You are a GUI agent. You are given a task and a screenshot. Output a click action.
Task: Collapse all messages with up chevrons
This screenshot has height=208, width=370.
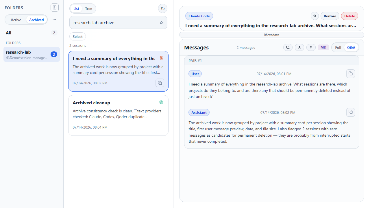pos(299,47)
